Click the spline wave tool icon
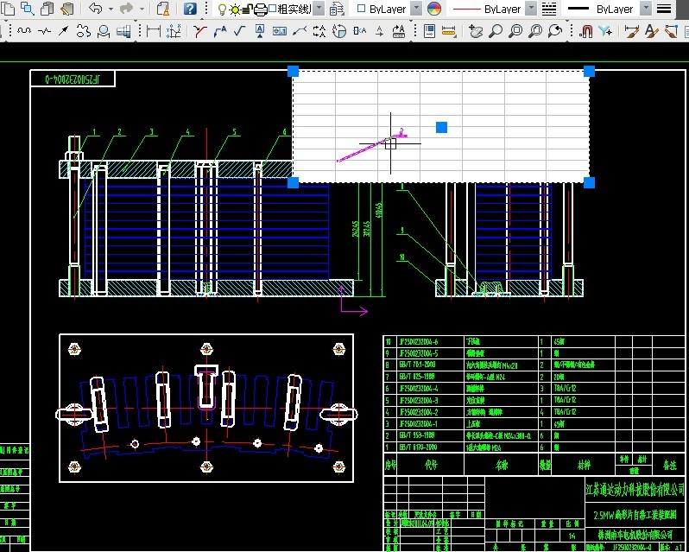The image size is (689, 552). tap(23, 31)
